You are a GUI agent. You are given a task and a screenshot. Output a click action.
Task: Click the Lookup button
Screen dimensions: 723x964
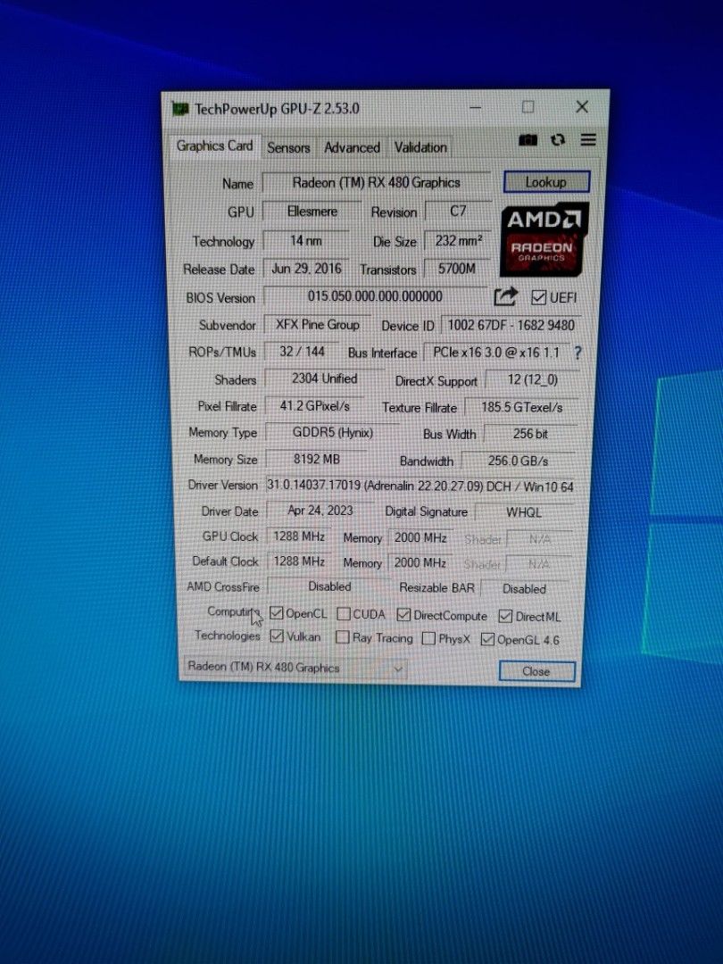(546, 182)
